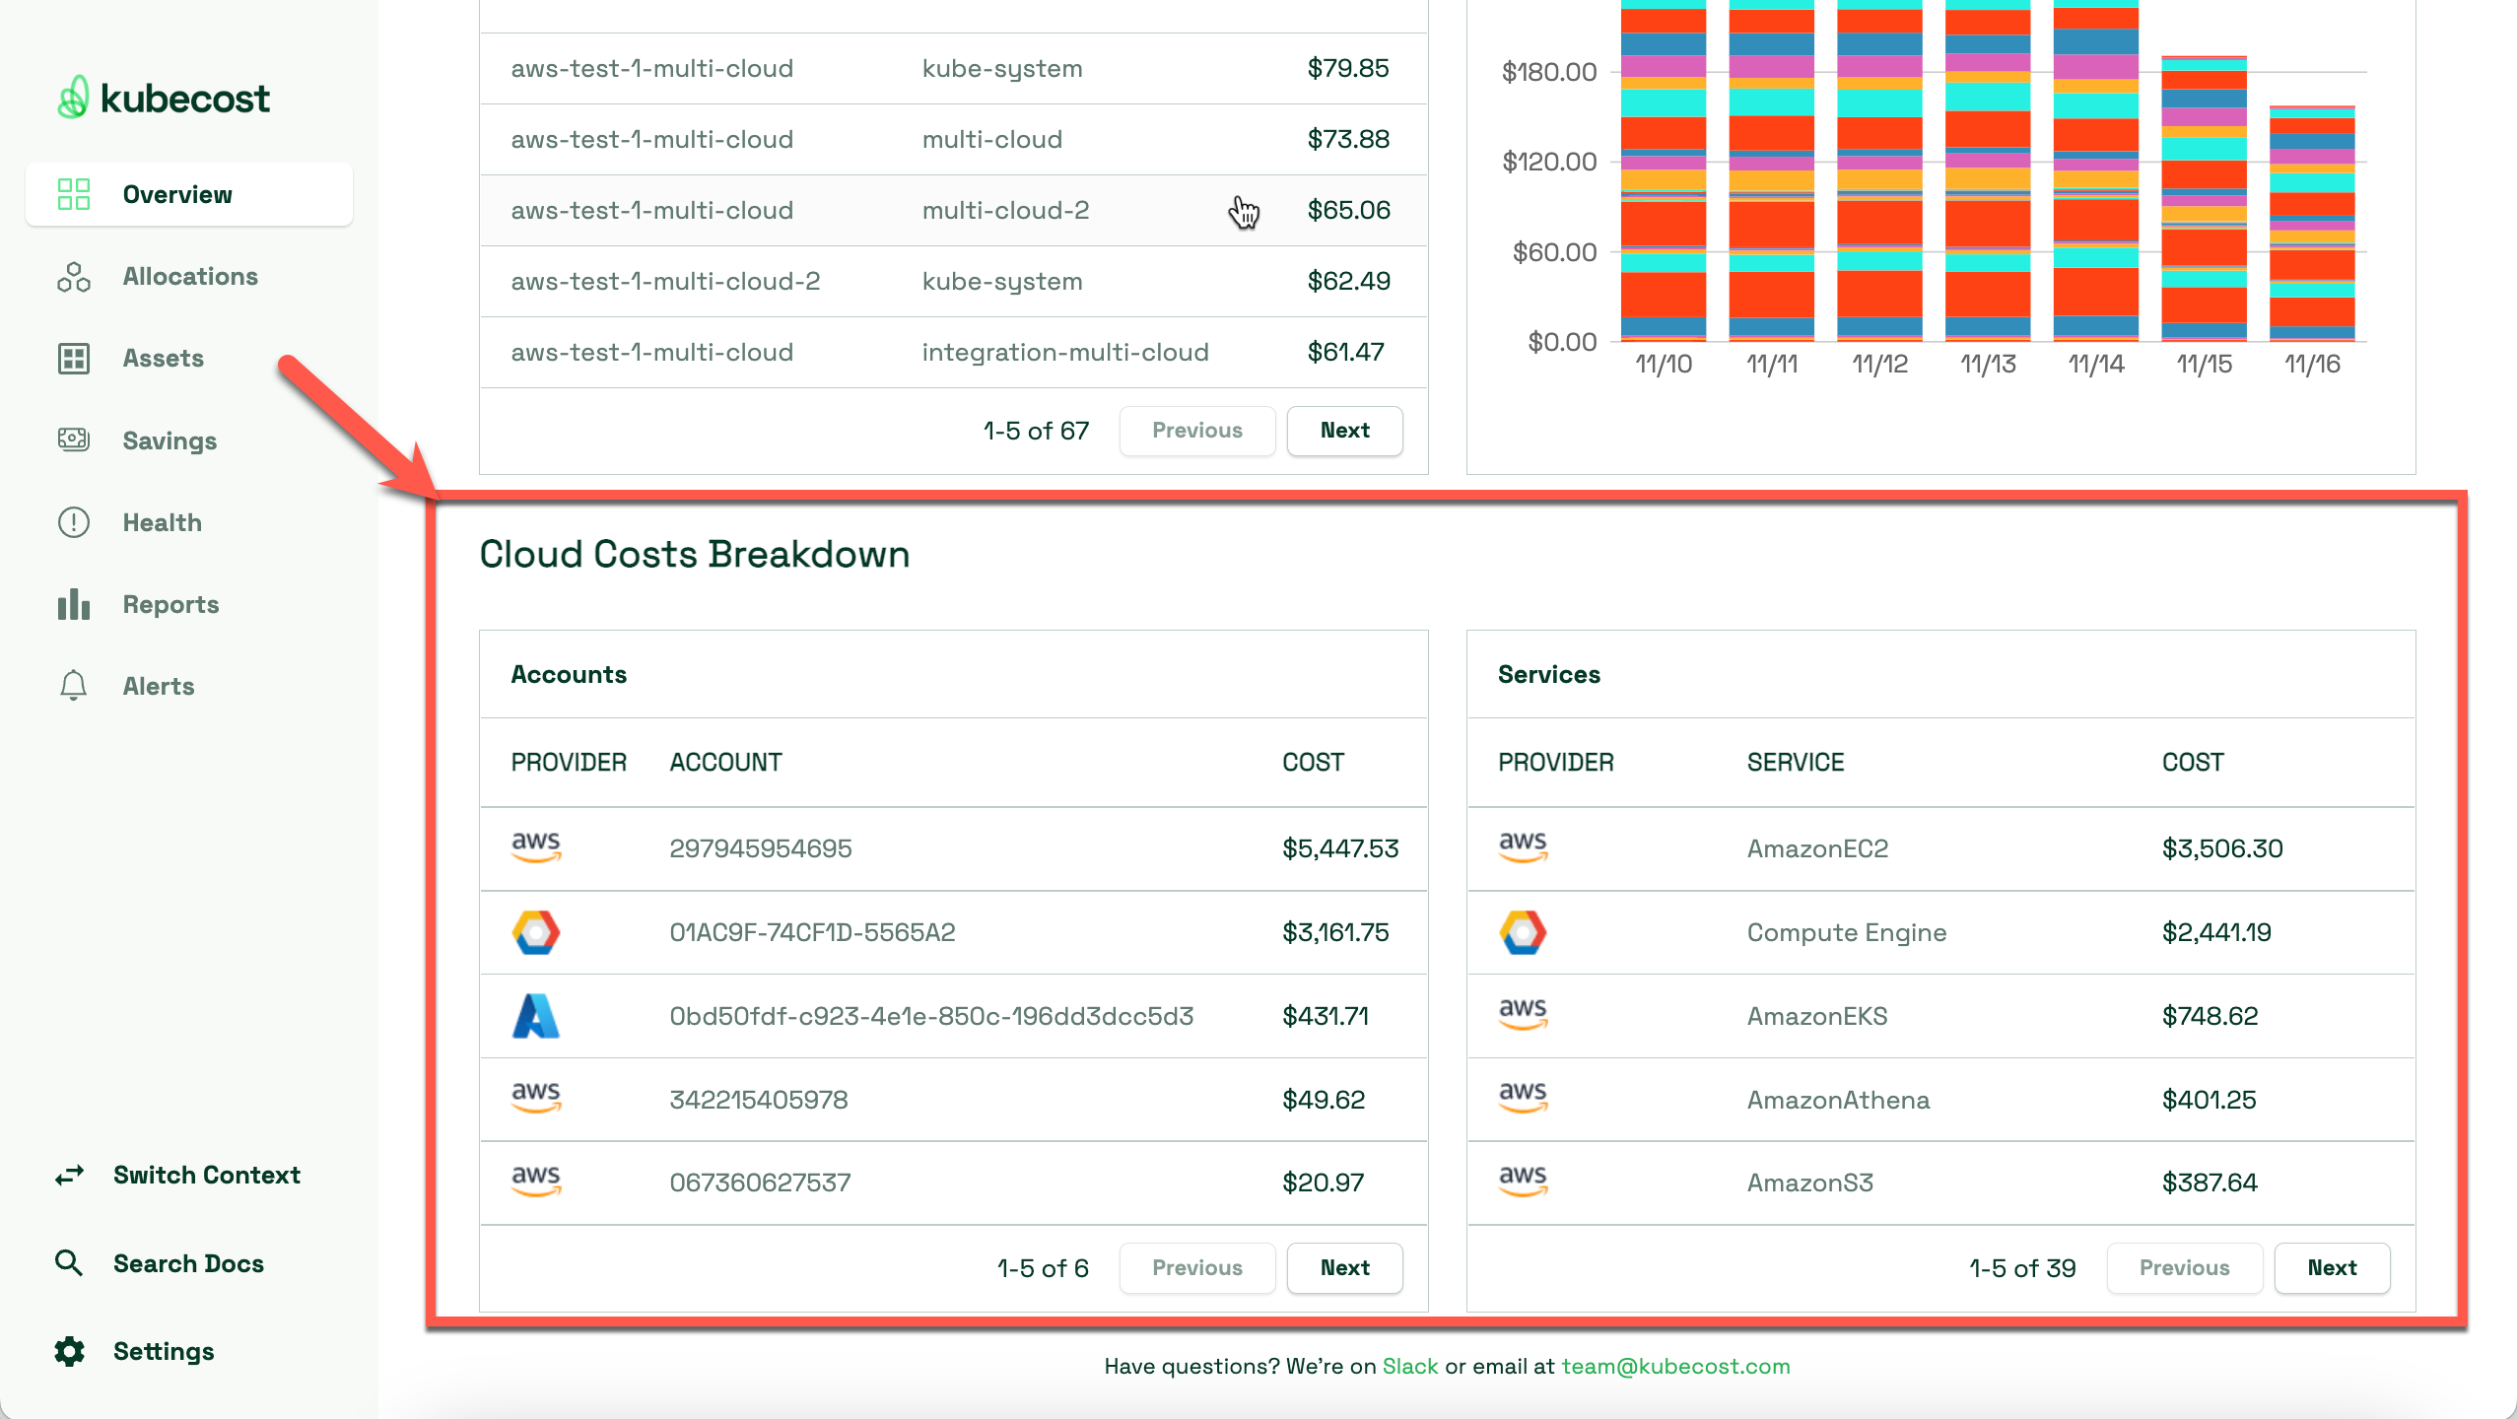Image resolution: width=2517 pixels, height=1419 pixels.
Task: Click the Overview grid icon
Action: [74, 194]
